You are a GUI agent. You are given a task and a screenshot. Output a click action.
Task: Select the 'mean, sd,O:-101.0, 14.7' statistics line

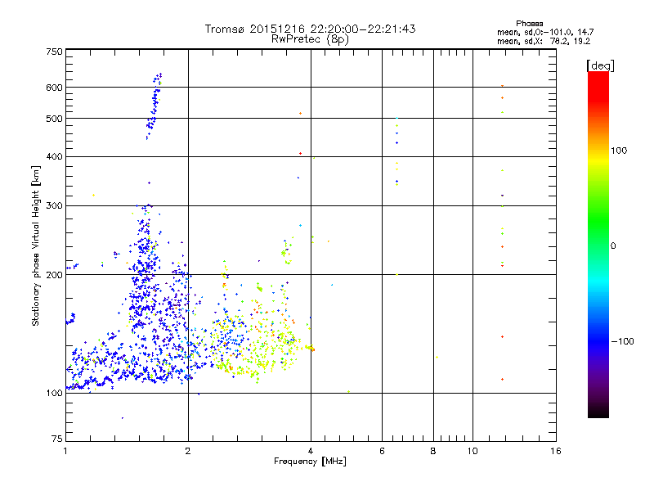[x=545, y=32]
